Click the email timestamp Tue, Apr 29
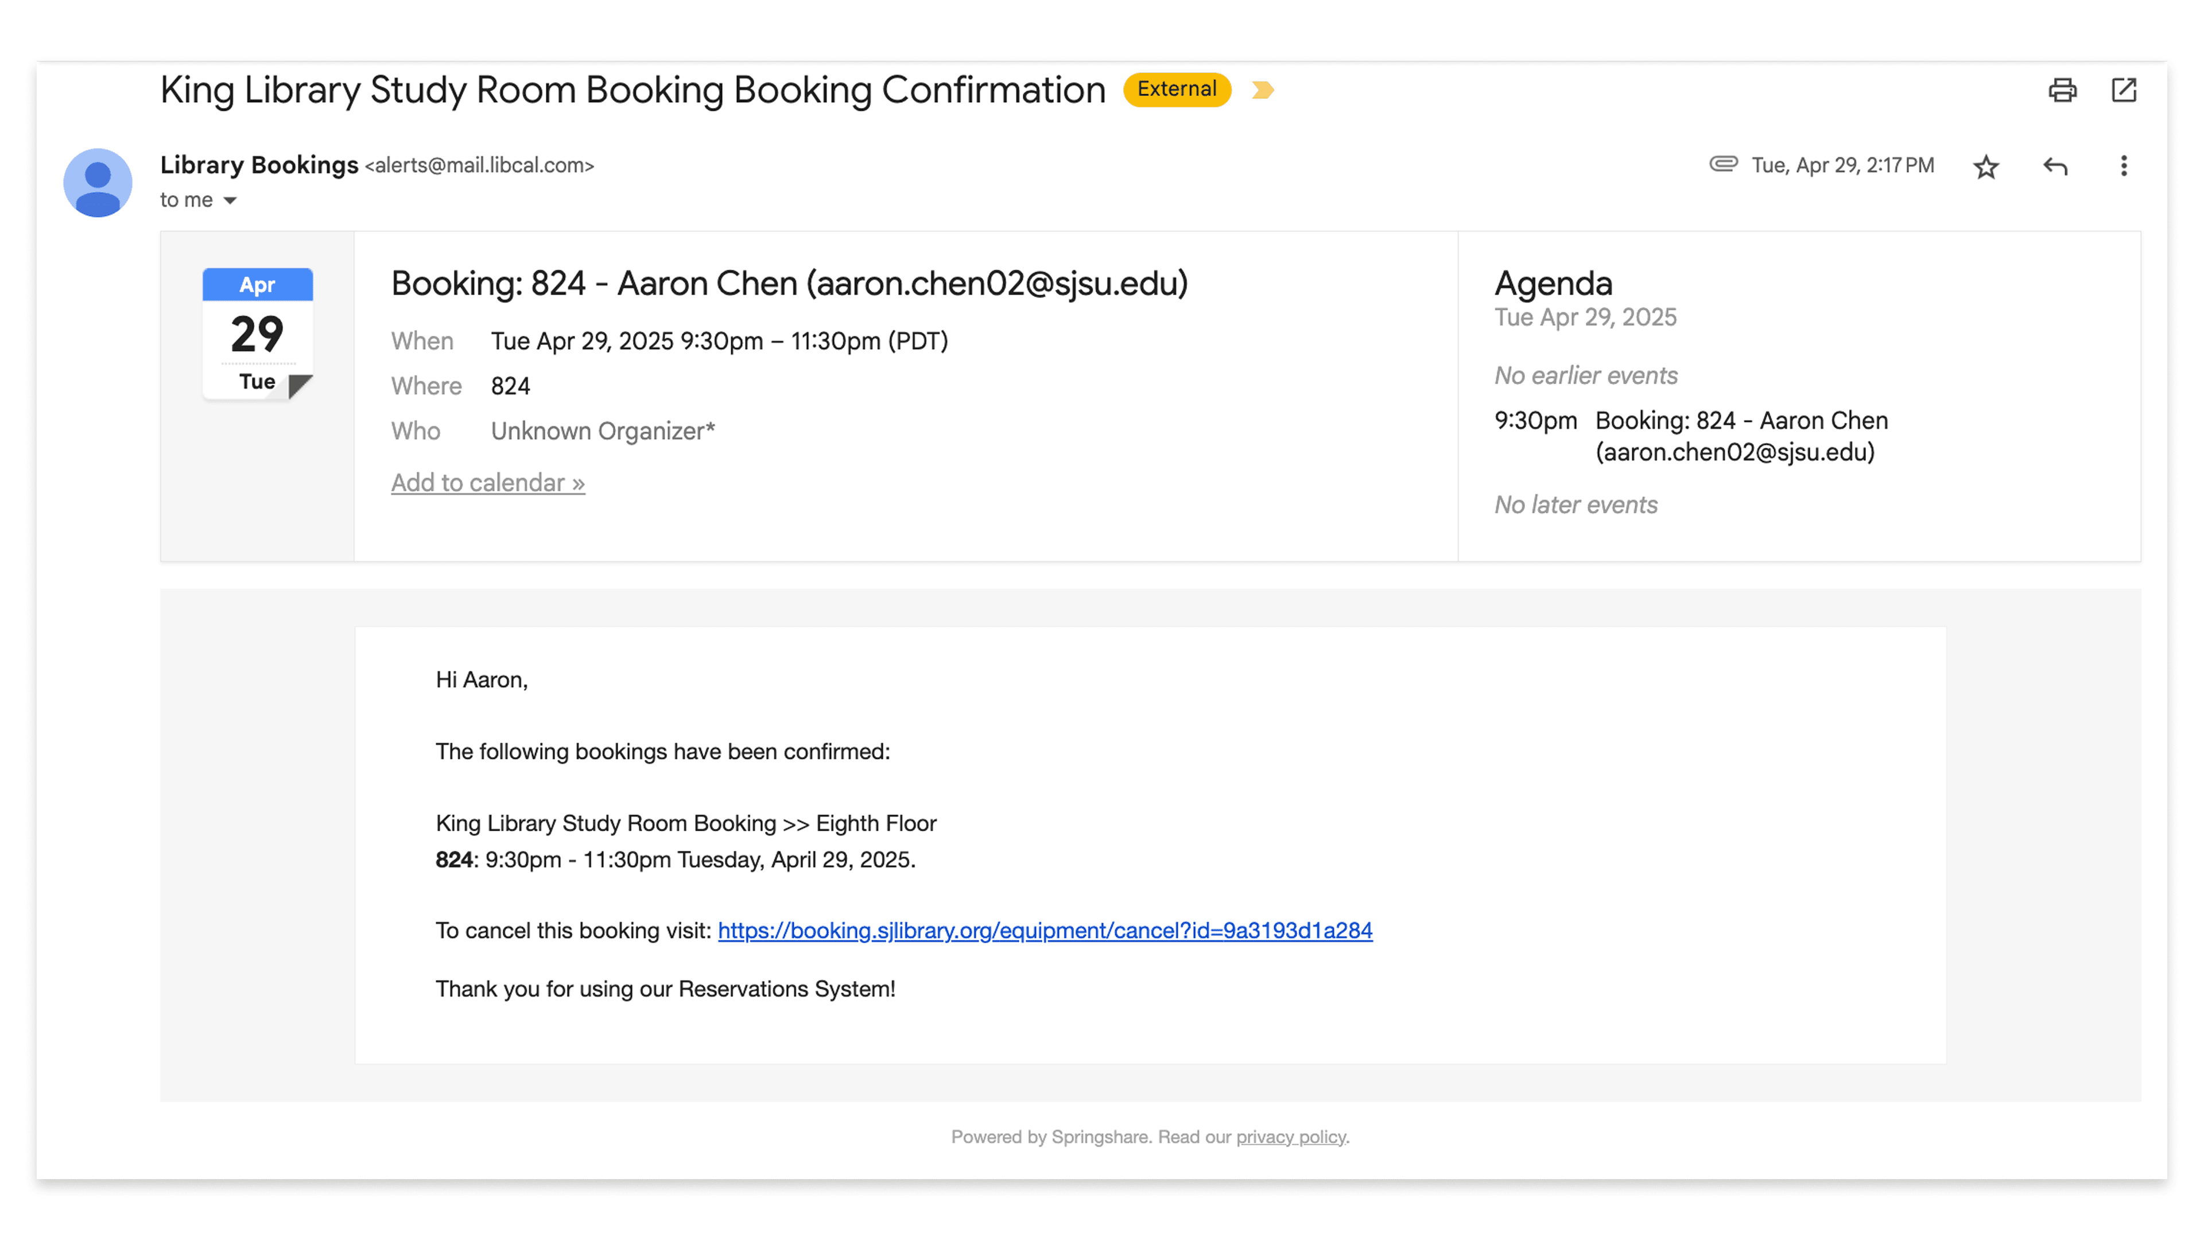The height and width of the screenshot is (1240, 2204). pyautogui.click(x=1842, y=166)
